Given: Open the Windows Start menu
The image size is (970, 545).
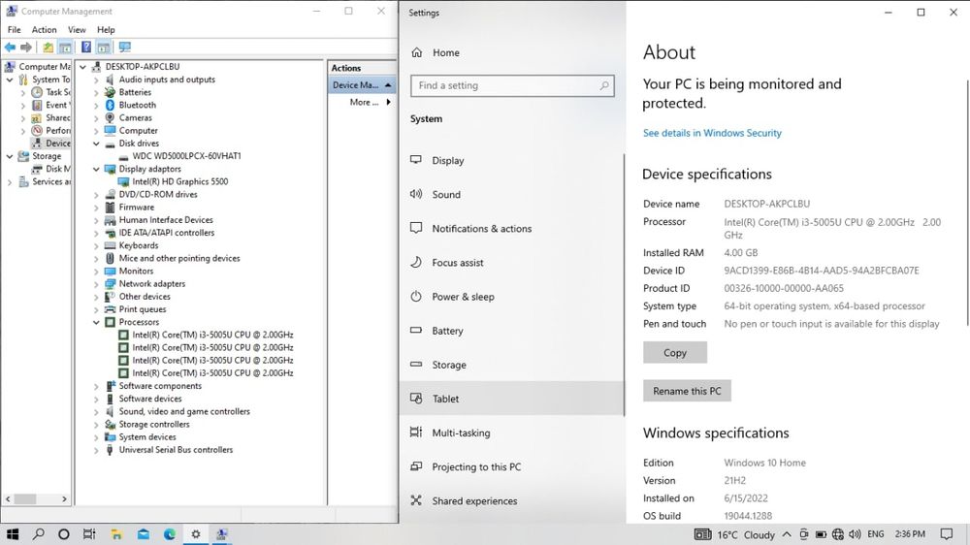Looking at the screenshot, I should click(13, 534).
